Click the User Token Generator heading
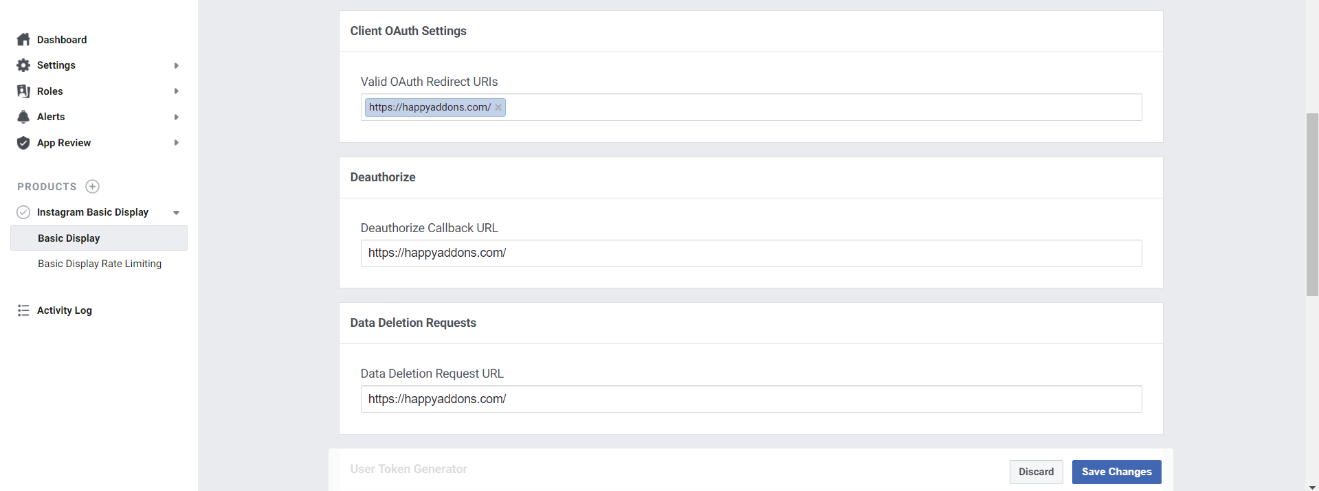Screen dimensions: 1319x491 408,469
